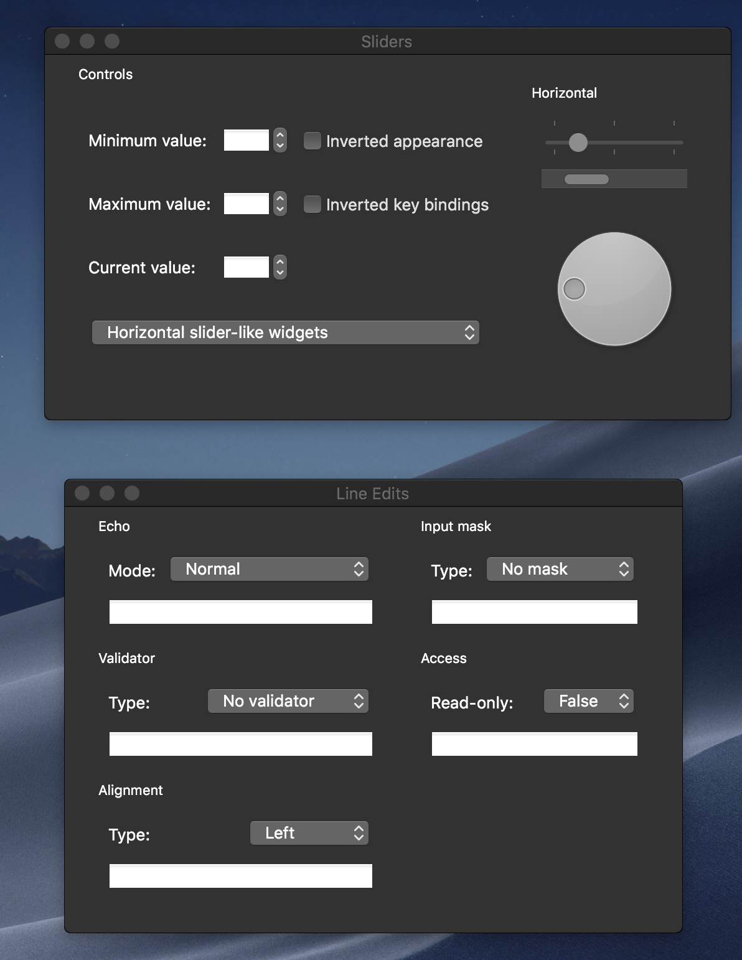Click the horizontal scrollbar thumb

tap(586, 179)
